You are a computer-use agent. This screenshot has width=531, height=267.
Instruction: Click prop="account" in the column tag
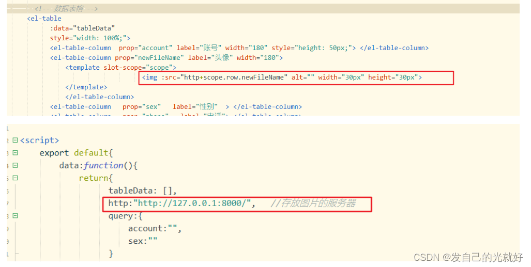146,48
